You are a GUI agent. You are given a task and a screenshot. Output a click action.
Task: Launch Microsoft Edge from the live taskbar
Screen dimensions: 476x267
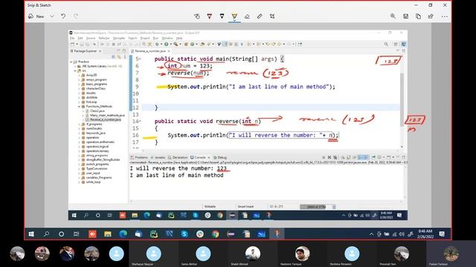click(123, 234)
